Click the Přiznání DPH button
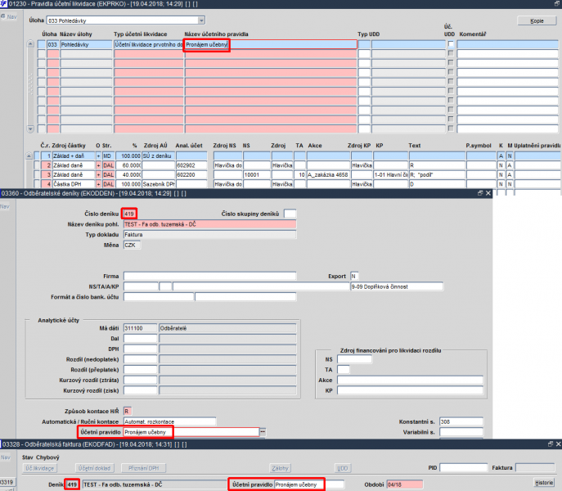This screenshot has width=562, height=491. coord(144,468)
